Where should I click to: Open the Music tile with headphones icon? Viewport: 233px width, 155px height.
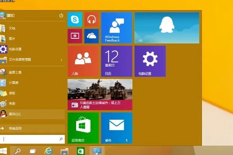[x=92, y=19]
